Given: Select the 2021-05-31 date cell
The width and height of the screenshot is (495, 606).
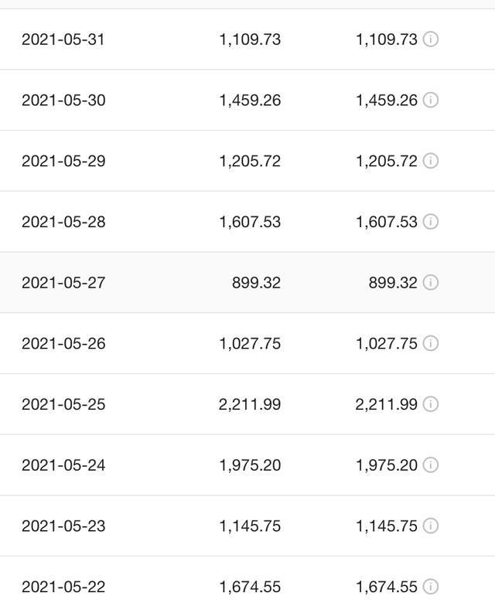Looking at the screenshot, I should 63,39.
